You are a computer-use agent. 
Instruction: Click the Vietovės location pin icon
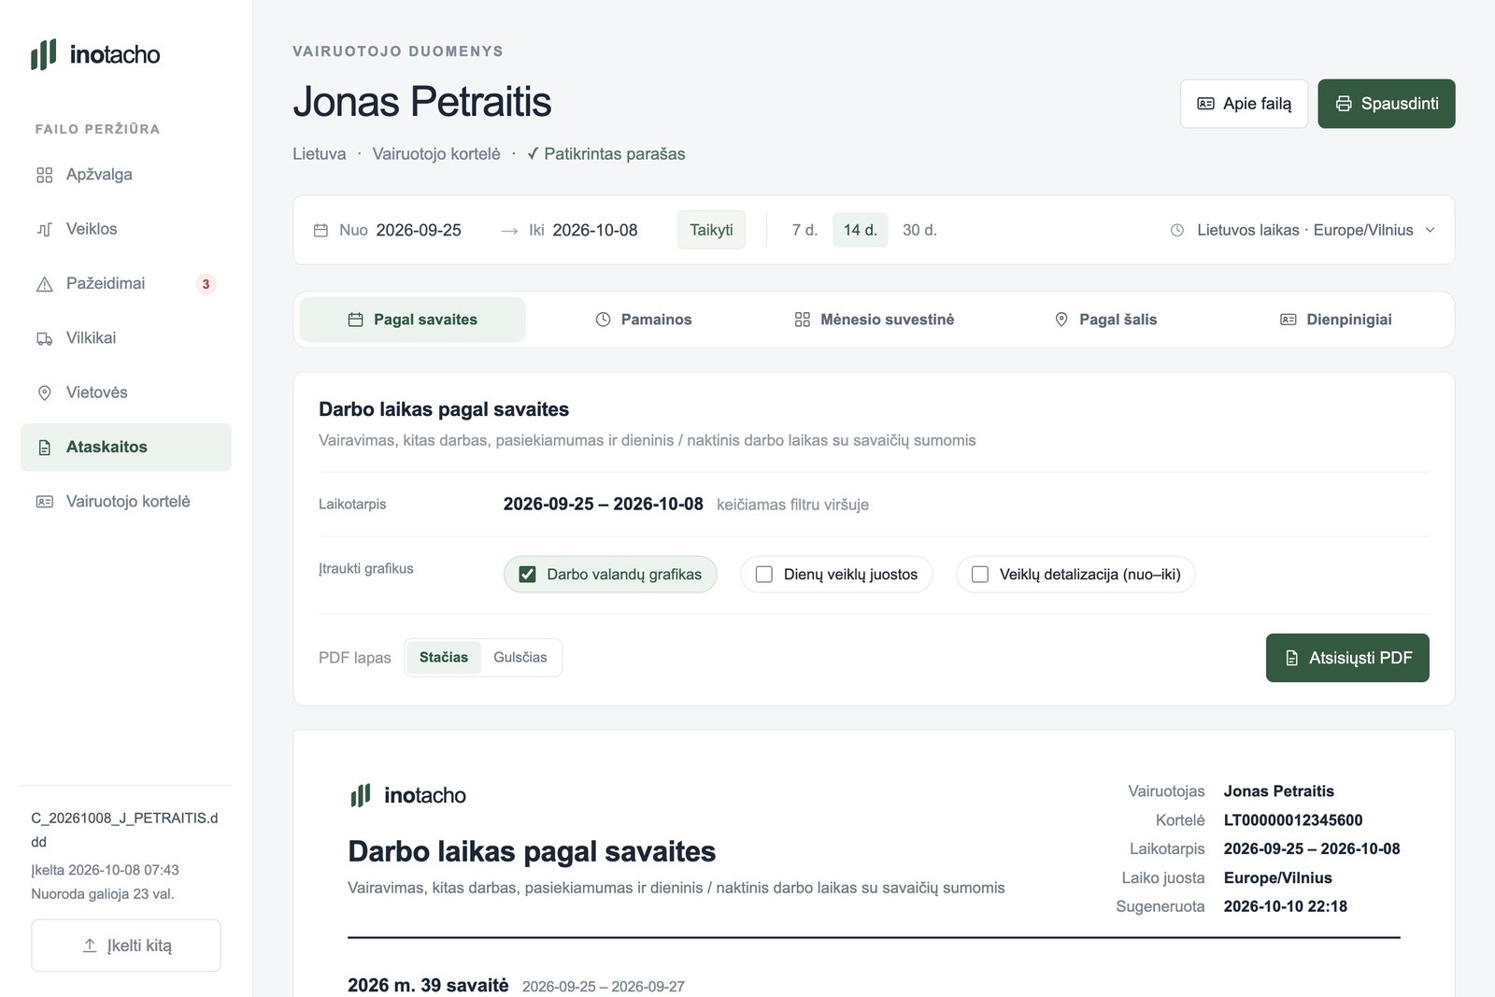click(44, 392)
